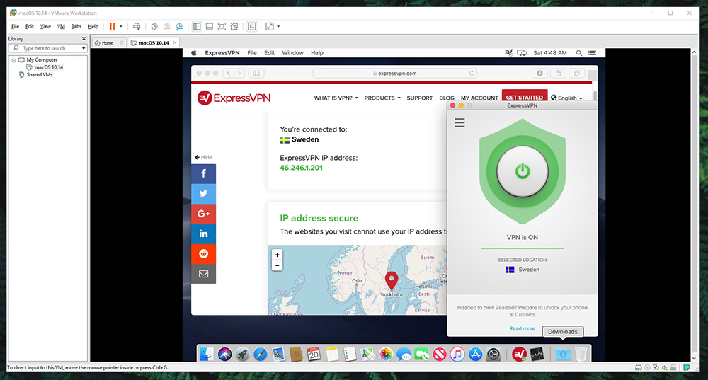Click the ExpressVPN logo
Viewport: 708px width, 380px height.
point(234,98)
